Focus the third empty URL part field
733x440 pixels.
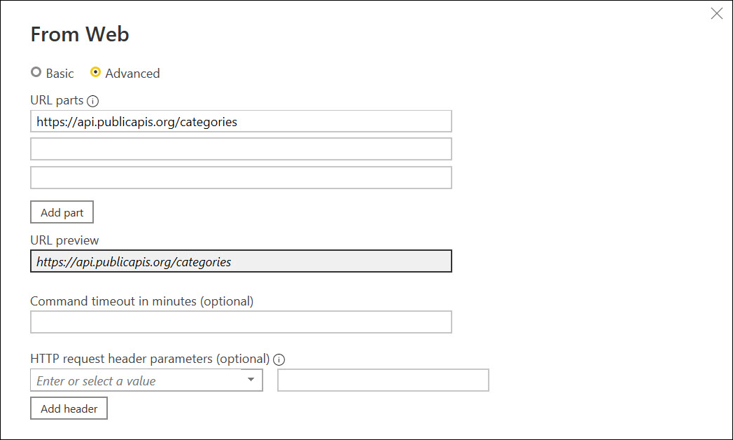point(241,177)
